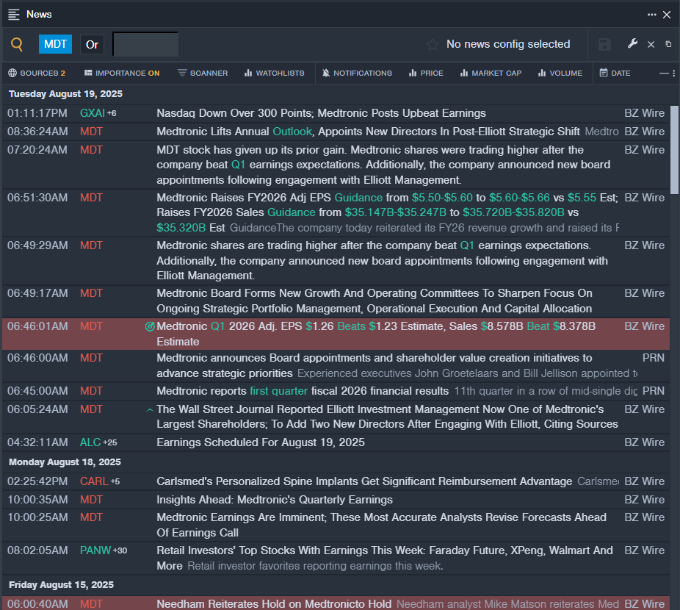Screen dimensions: 680x610
Task: Open 'Medtronic Board Forms New Growth' headline
Action: pos(375,301)
